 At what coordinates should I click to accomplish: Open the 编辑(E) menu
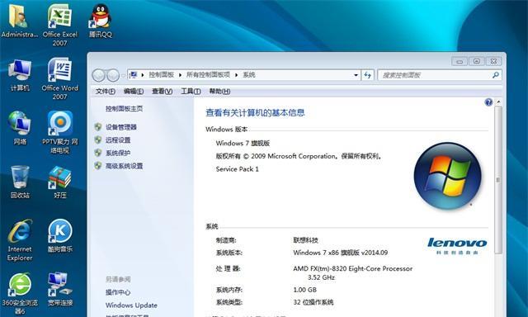(x=134, y=92)
